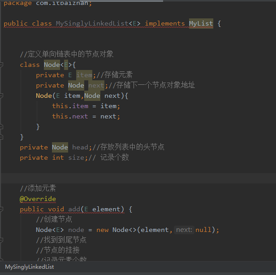Click the 'null' argument
Image resolution: width=276 pixels, height=275 pixels.
coord(203,230)
